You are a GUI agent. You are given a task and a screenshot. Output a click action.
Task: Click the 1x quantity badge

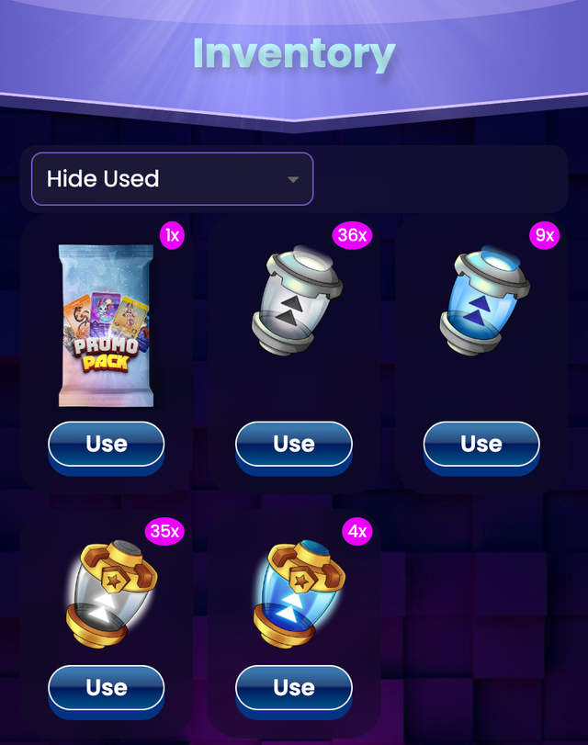click(x=172, y=235)
